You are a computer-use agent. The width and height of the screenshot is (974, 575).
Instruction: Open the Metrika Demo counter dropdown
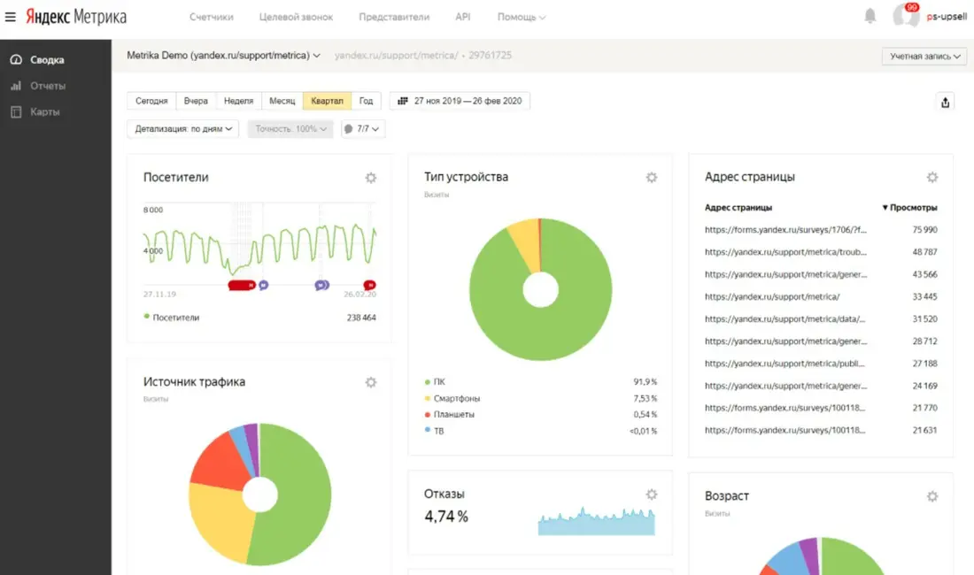click(x=224, y=55)
